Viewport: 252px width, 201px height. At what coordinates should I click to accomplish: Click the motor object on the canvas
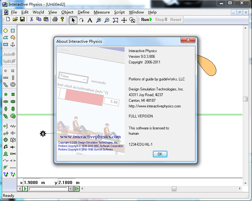coord(43,133)
